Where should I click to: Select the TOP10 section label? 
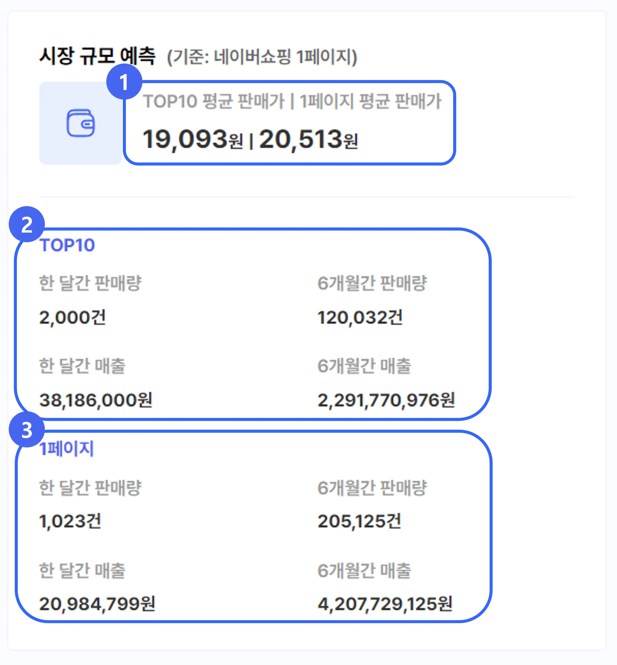[67, 245]
